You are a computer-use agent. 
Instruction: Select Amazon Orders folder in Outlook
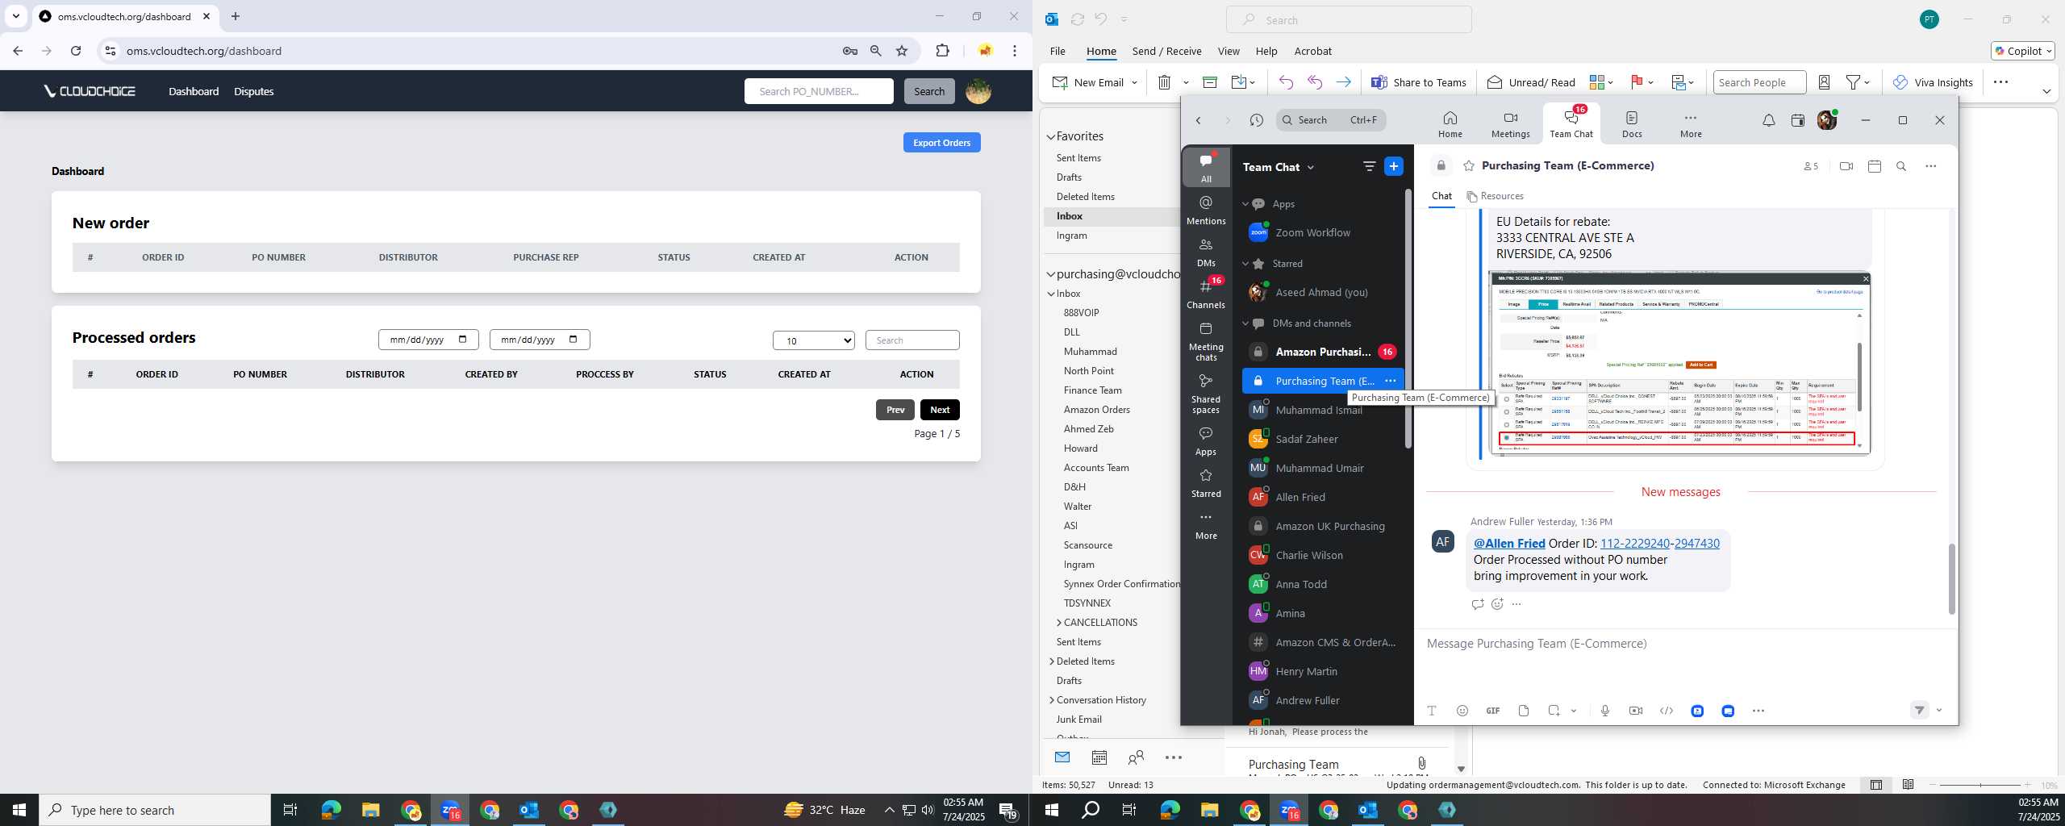click(x=1096, y=410)
